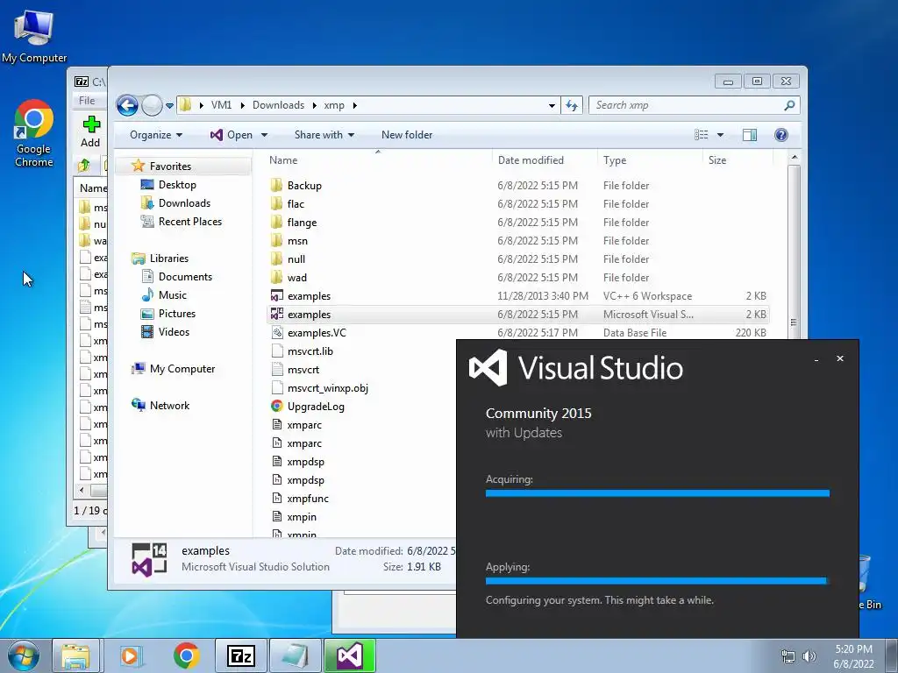The height and width of the screenshot is (673, 898).
Task: Toggle the preview pane icon
Action: pyautogui.click(x=749, y=135)
